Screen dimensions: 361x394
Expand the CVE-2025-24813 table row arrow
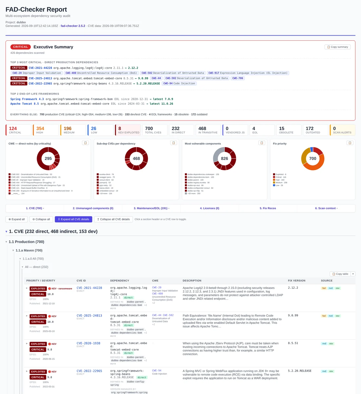27,316
